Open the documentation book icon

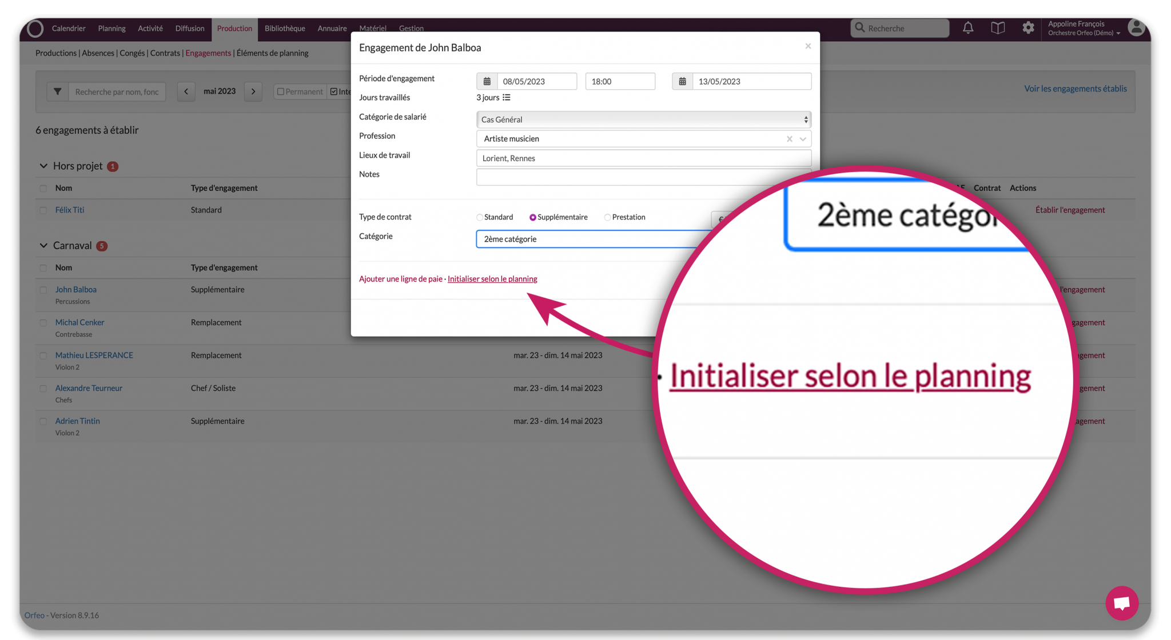click(x=998, y=27)
